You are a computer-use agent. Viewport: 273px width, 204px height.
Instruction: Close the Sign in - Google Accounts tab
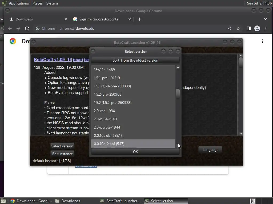pos(130,19)
